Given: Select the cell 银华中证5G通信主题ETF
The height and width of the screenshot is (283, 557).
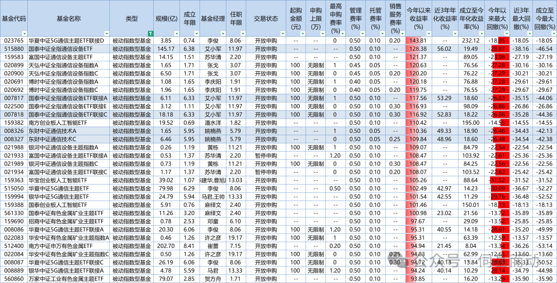Looking at the screenshot, I should click(x=68, y=197).
